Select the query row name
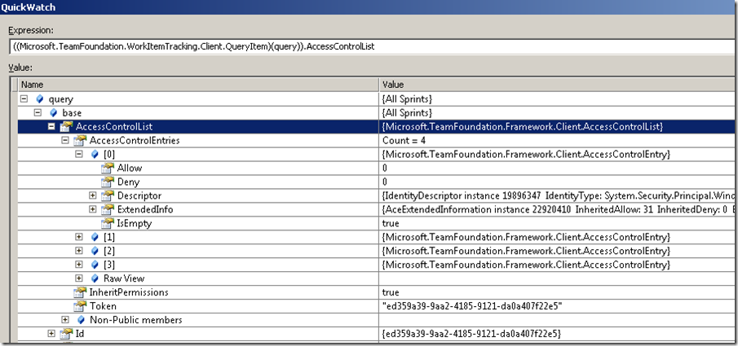 (x=60, y=99)
